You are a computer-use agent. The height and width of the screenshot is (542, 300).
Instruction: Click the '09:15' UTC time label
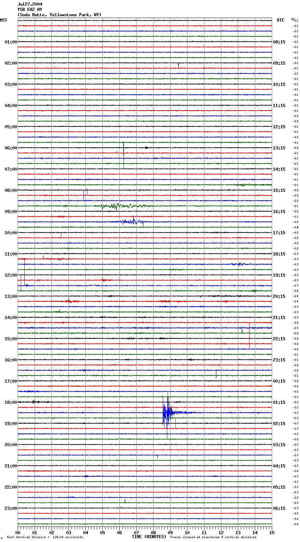[x=279, y=63]
